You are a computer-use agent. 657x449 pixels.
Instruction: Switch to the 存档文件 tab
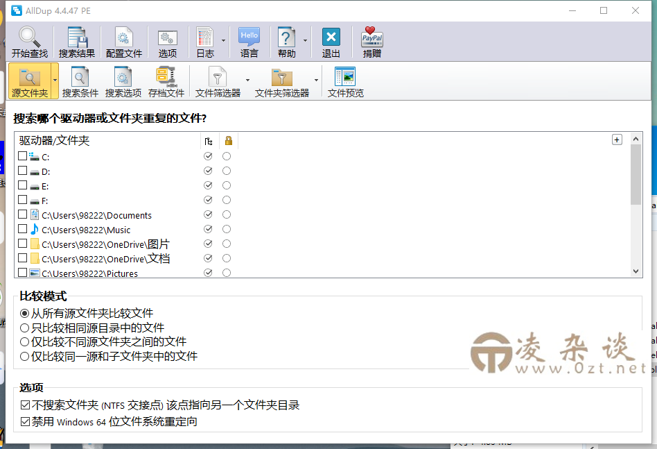coord(166,82)
